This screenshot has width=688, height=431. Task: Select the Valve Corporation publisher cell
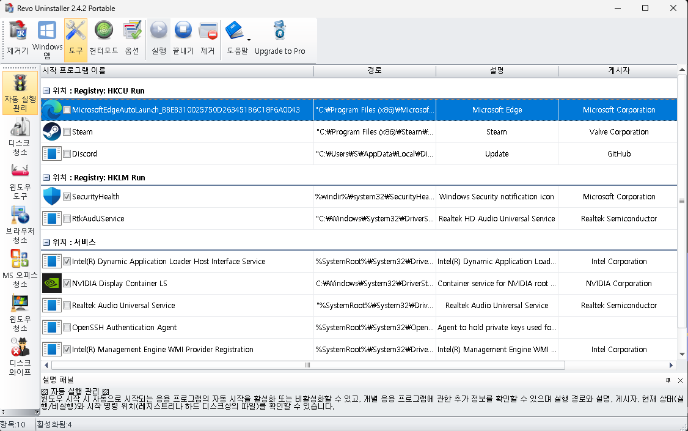[618, 131]
